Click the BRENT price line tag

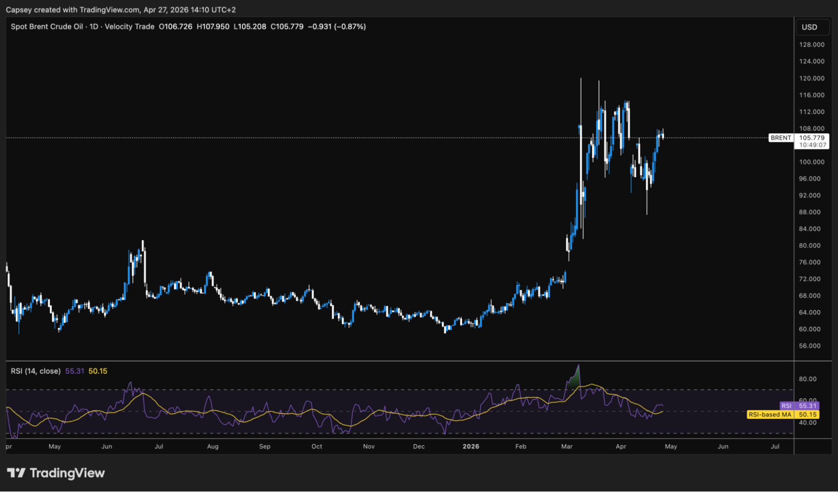click(x=781, y=138)
